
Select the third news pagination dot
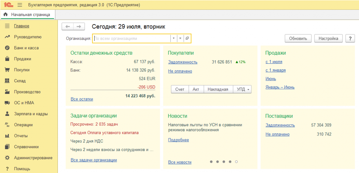point(224,162)
